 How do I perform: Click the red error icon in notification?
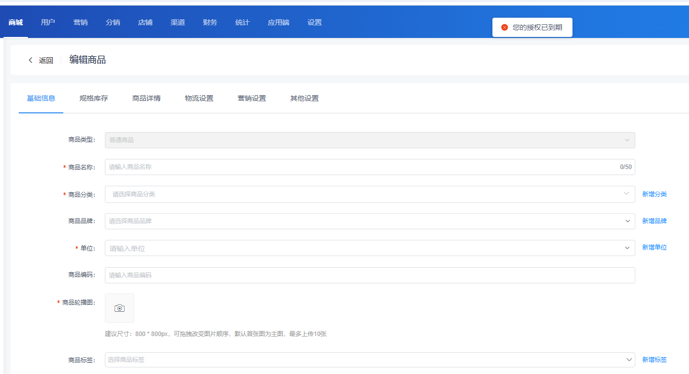pos(504,27)
